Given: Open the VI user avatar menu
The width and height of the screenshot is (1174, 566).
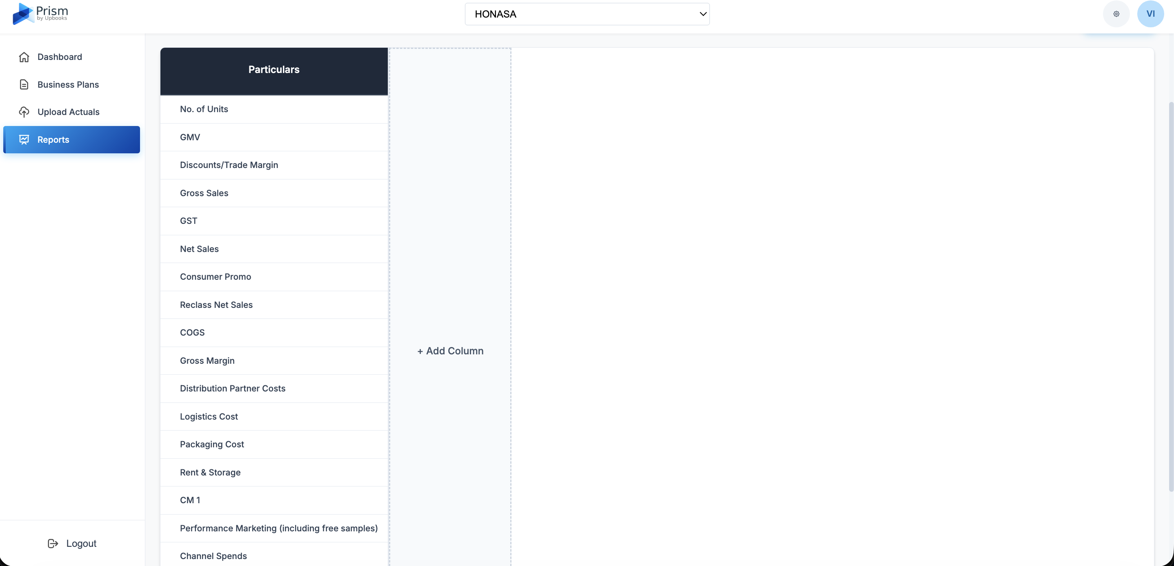Looking at the screenshot, I should (1150, 14).
